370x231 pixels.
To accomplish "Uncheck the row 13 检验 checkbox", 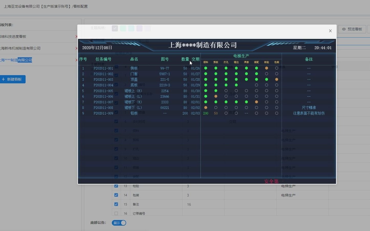I will coord(116,186).
